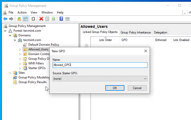Click the Back arrow toolbar icon
This screenshot has height=120, width=191.
click(5, 19)
